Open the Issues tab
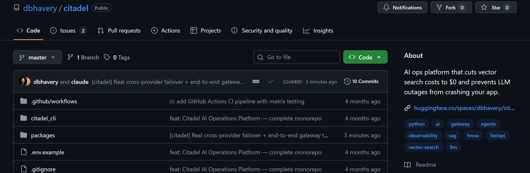 click(x=68, y=31)
